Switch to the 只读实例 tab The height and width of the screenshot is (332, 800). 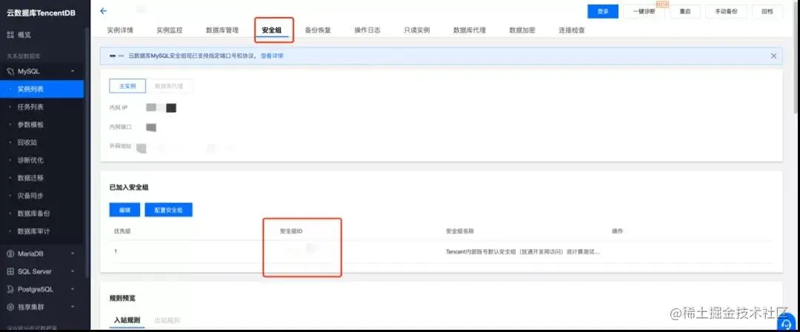[417, 30]
